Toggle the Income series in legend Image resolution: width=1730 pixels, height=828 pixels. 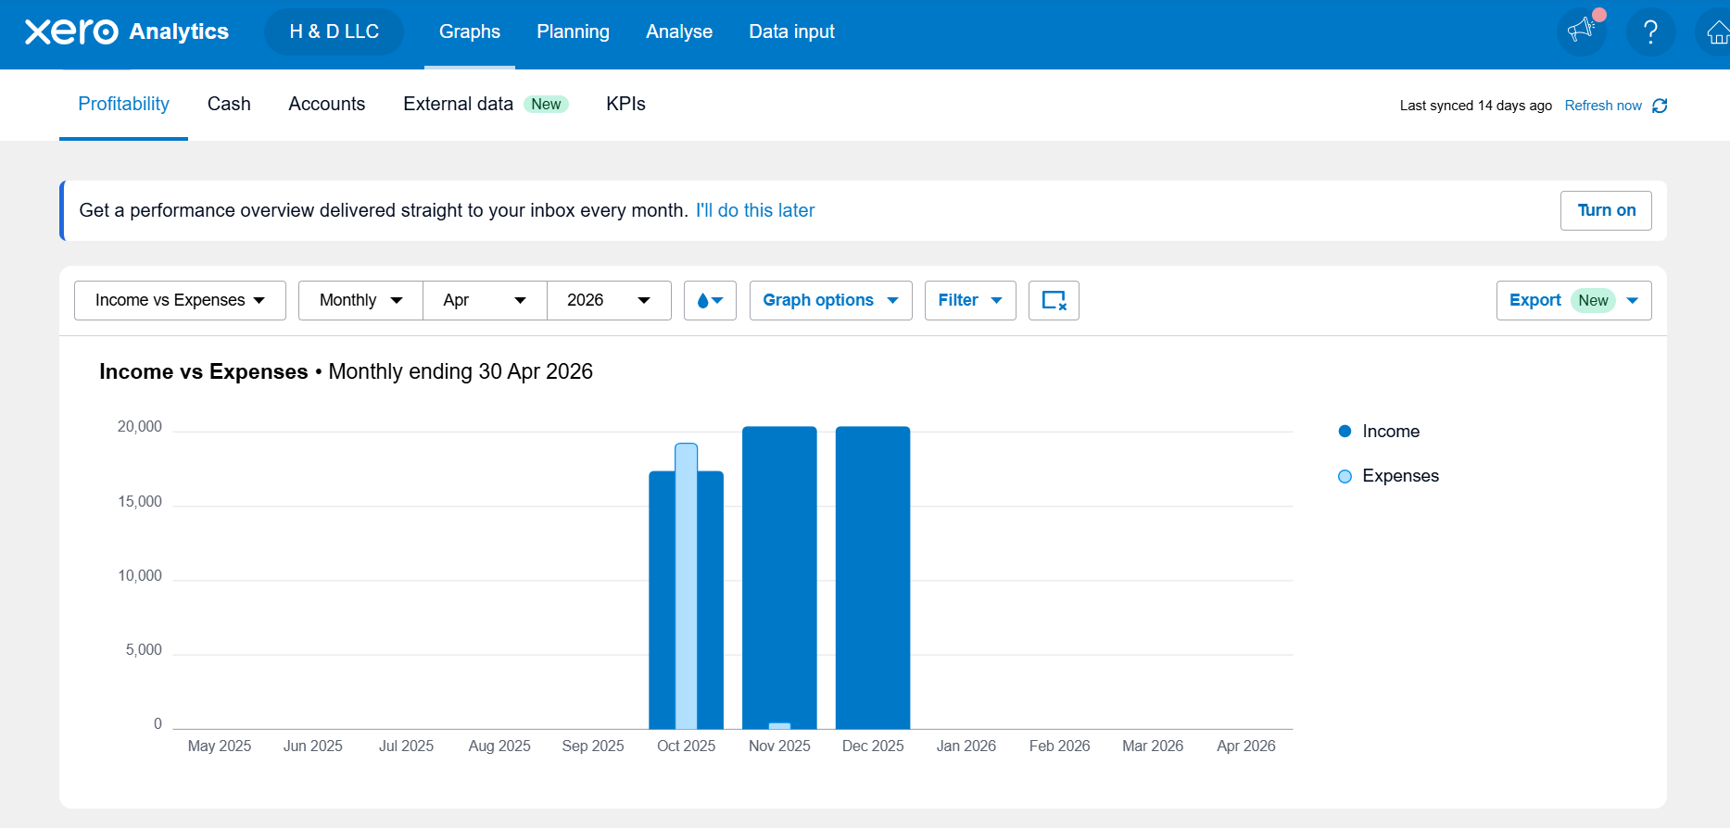[1379, 432]
